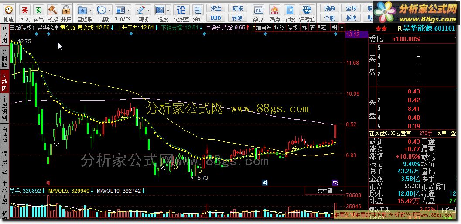Toggle the 叠 overlay mode
The image size is (461, 224).
click(x=304, y=28)
